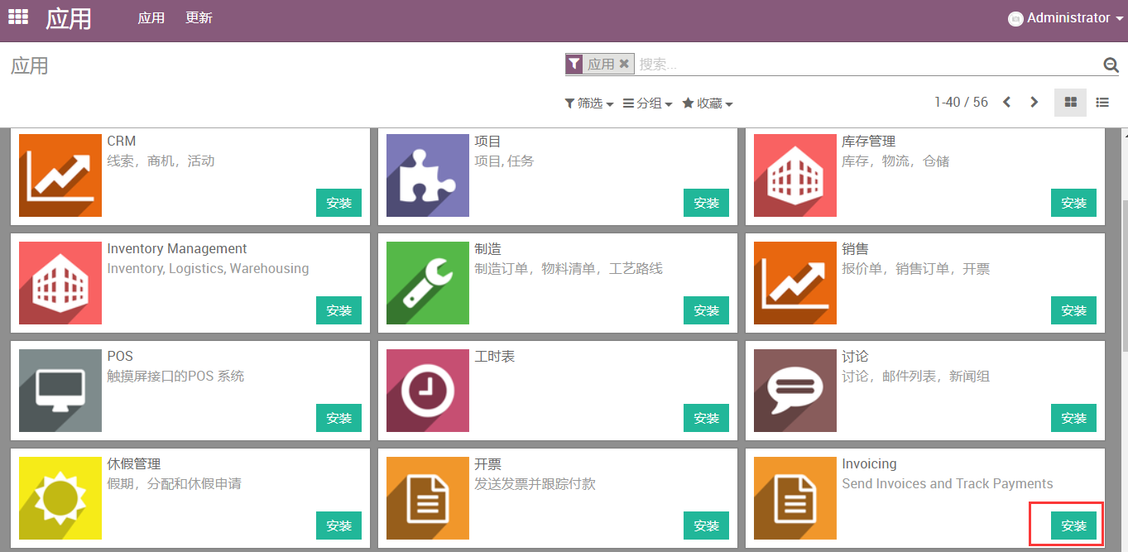The image size is (1128, 552).
Task: Switch to list view
Action: coord(1102,102)
